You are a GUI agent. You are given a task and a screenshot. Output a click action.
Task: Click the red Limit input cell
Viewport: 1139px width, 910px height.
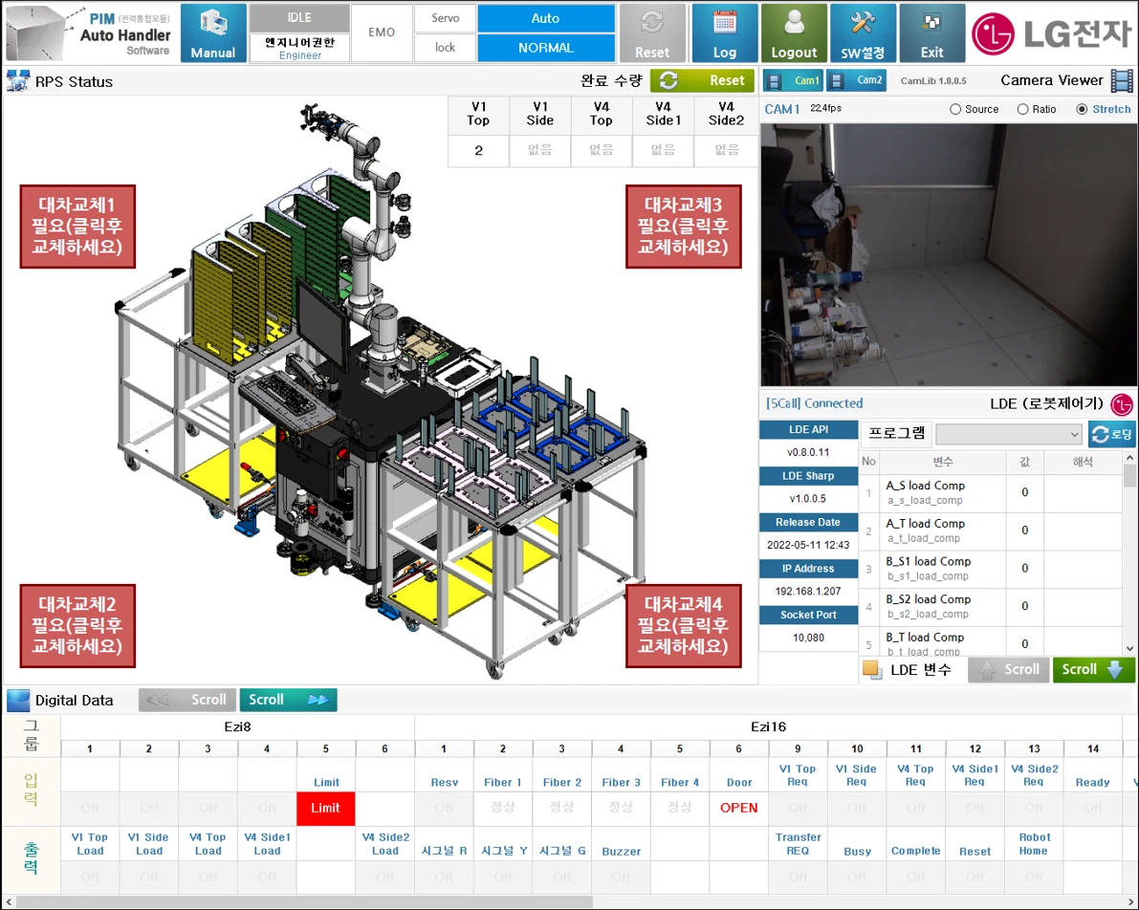(325, 809)
